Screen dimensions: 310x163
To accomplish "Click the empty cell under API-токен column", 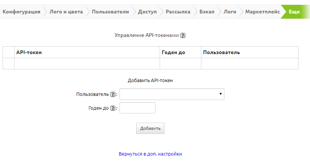I will 87,63.
